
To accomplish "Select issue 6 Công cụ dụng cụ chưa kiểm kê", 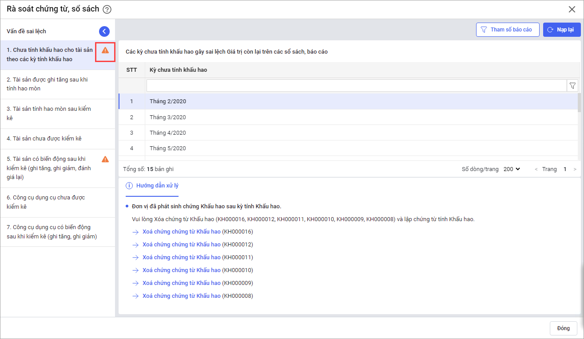I will coord(46,202).
